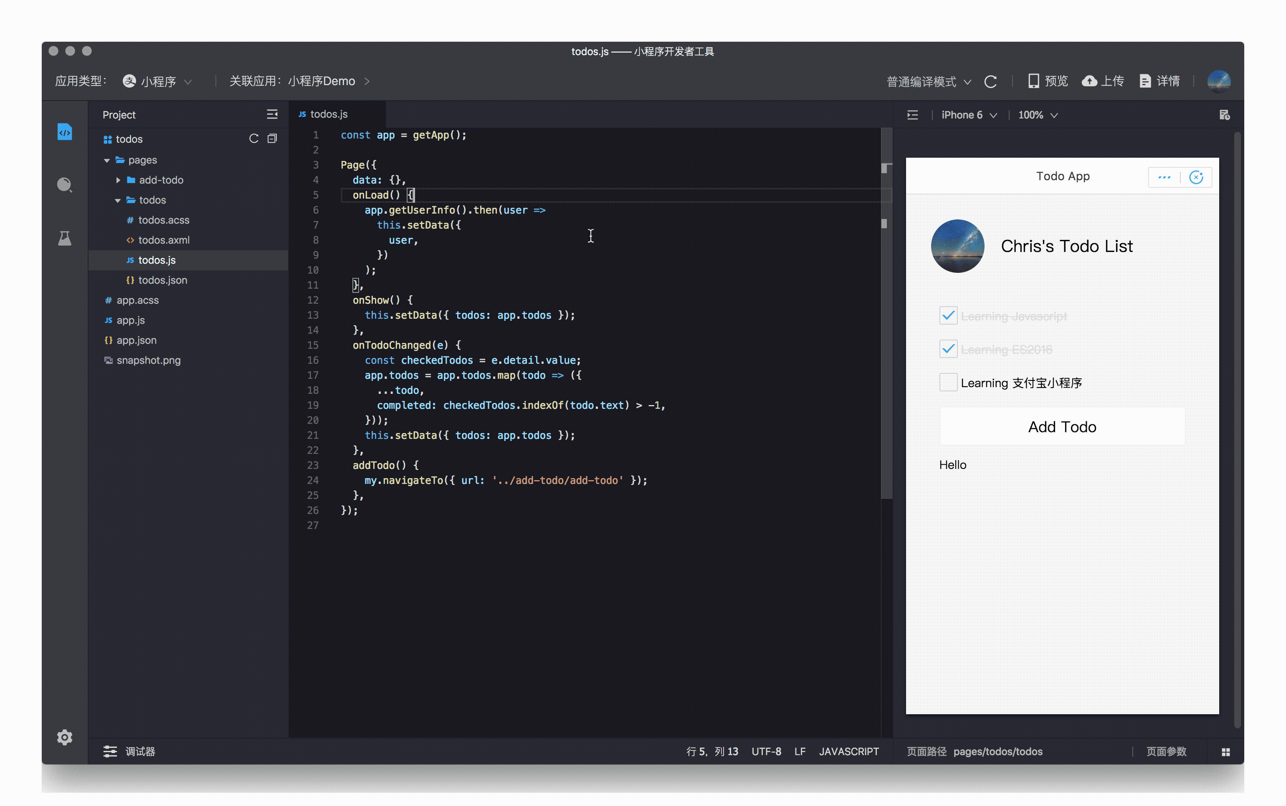Toggle unchecked box for Learning 支付宝小程序

click(x=947, y=382)
